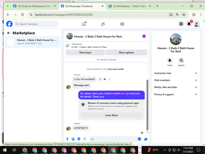Screen dimensions: 205x154
Task: Go back in browser history
Action: (8, 15)
